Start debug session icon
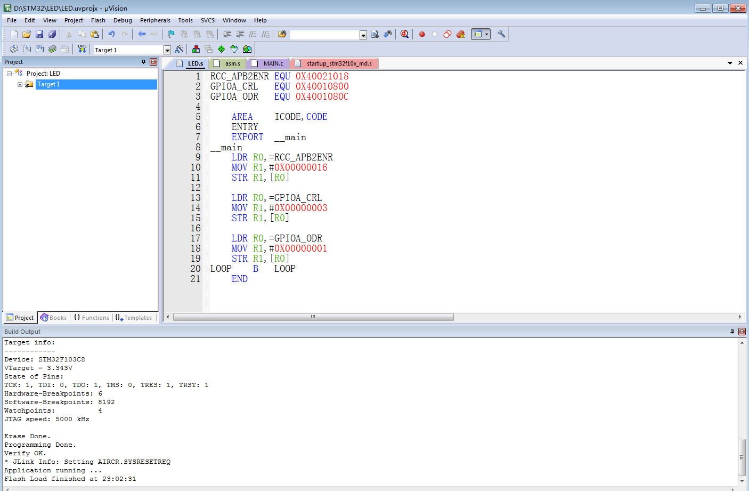 405,34
